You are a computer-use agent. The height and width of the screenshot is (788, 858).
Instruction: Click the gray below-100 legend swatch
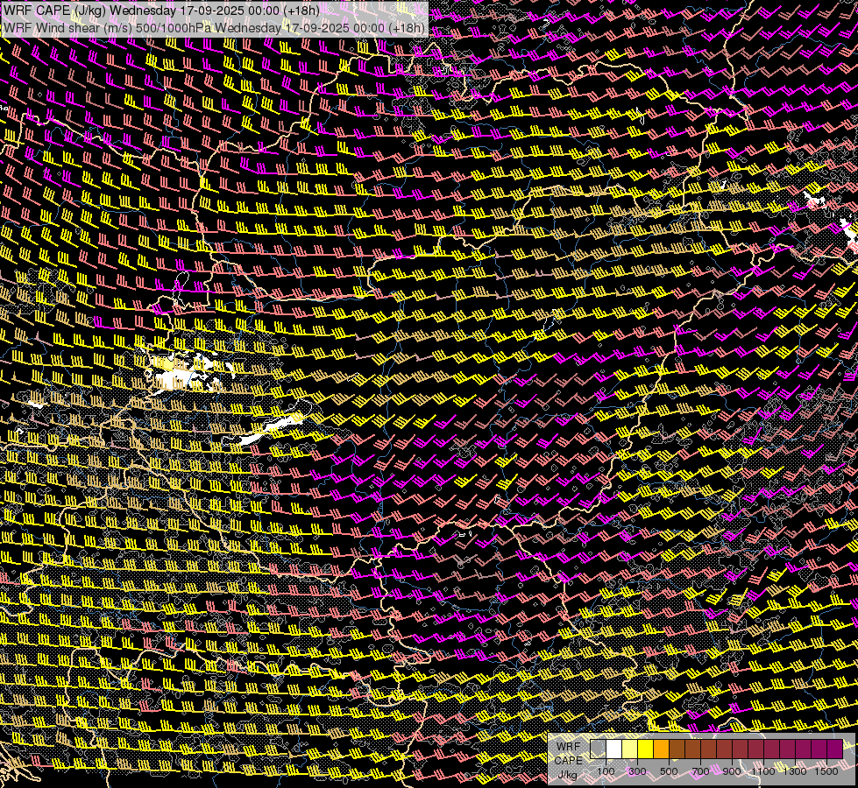598,749
